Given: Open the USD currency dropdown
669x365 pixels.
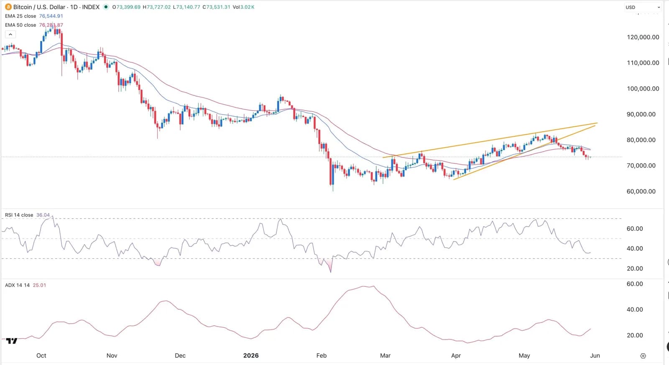Looking at the screenshot, I should tap(643, 7).
